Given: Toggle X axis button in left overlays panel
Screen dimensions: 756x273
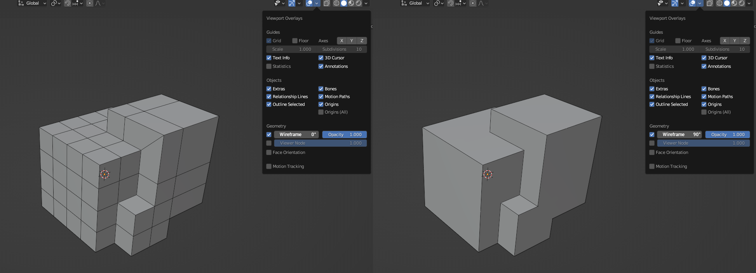Looking at the screenshot, I should tap(341, 41).
